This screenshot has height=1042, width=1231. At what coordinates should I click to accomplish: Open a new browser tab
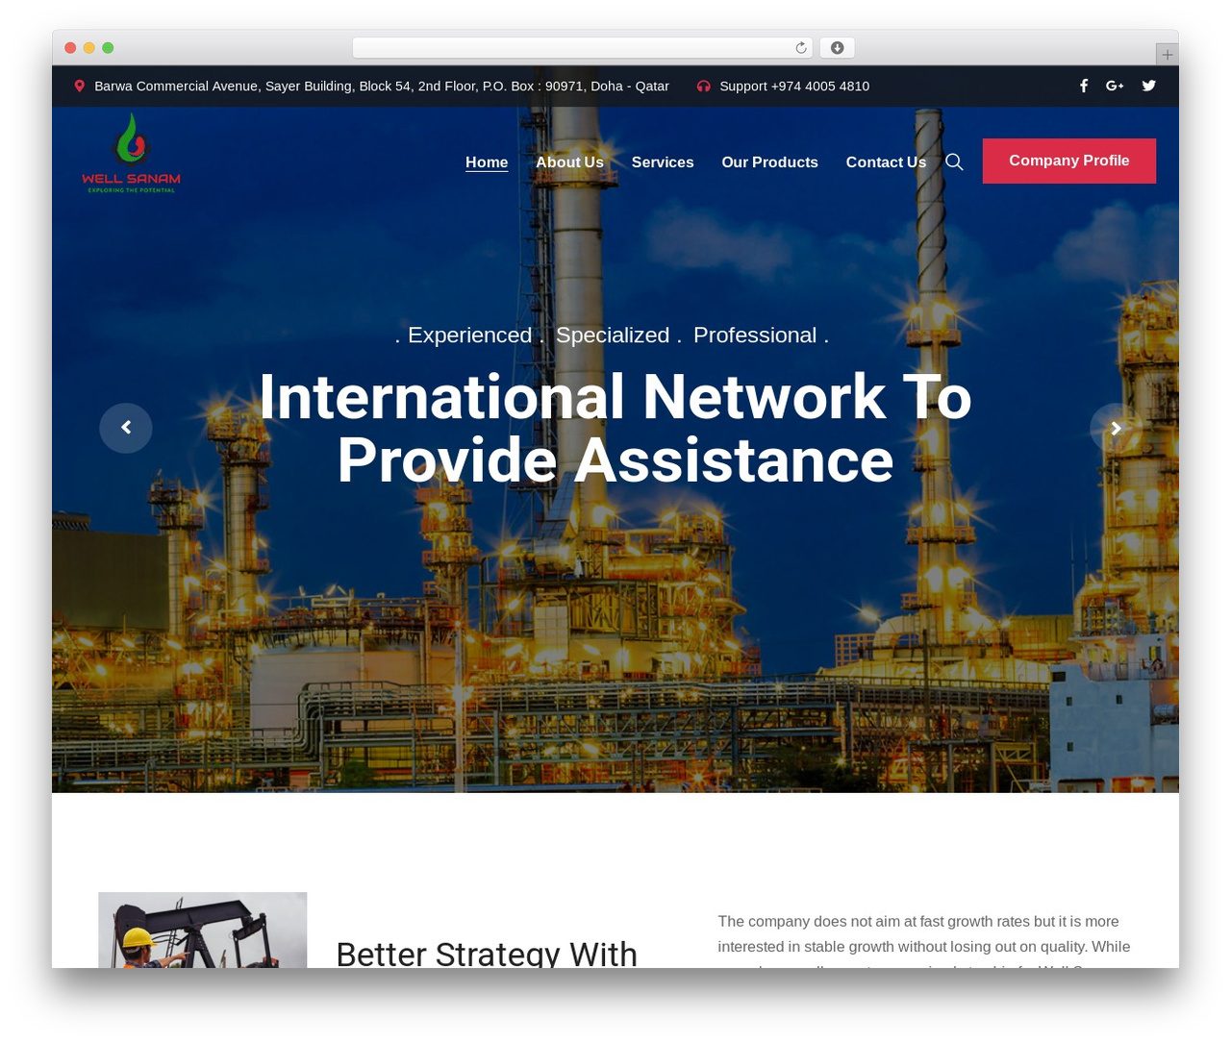point(1167,55)
